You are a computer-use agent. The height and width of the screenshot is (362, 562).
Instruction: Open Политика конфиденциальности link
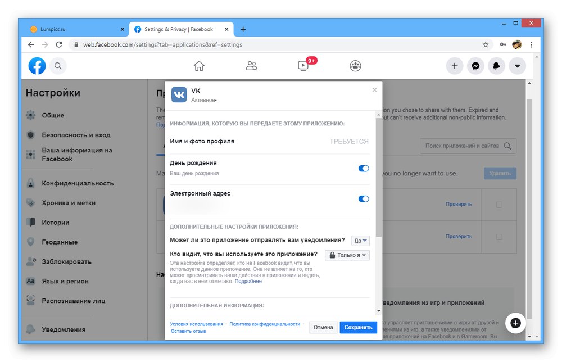[x=265, y=324]
